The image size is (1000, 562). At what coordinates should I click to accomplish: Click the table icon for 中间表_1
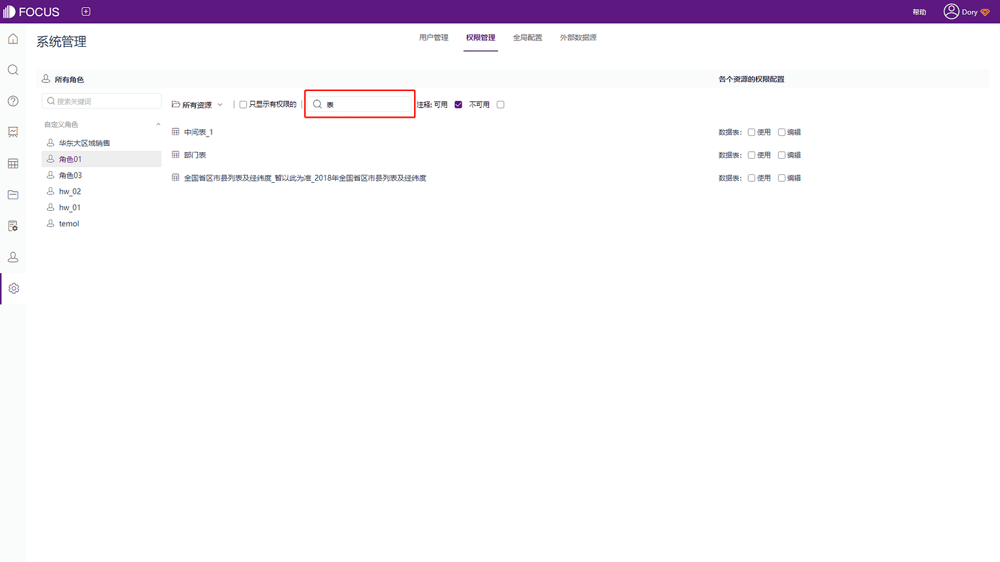click(x=175, y=132)
